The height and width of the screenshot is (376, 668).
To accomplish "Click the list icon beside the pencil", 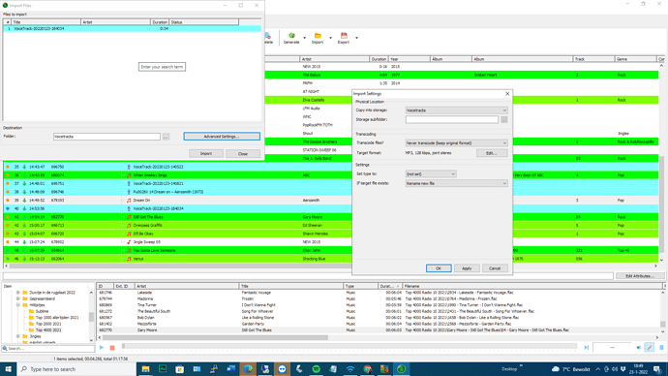I will point(661,348).
